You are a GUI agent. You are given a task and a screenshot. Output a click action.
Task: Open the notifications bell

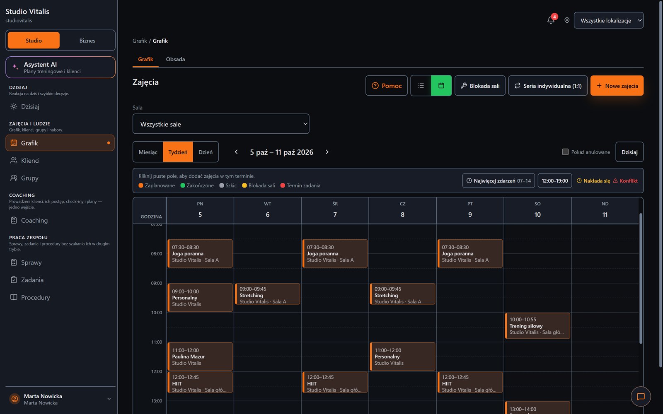551,20
